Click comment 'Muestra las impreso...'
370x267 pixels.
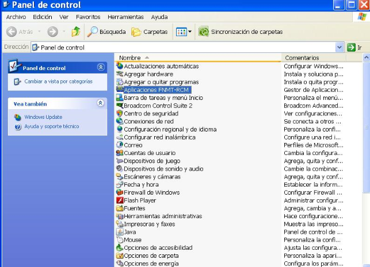(314, 224)
